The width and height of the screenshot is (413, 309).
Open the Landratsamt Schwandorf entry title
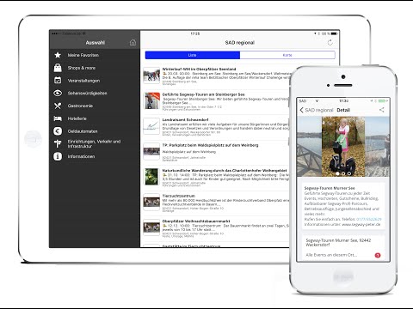[185, 120]
